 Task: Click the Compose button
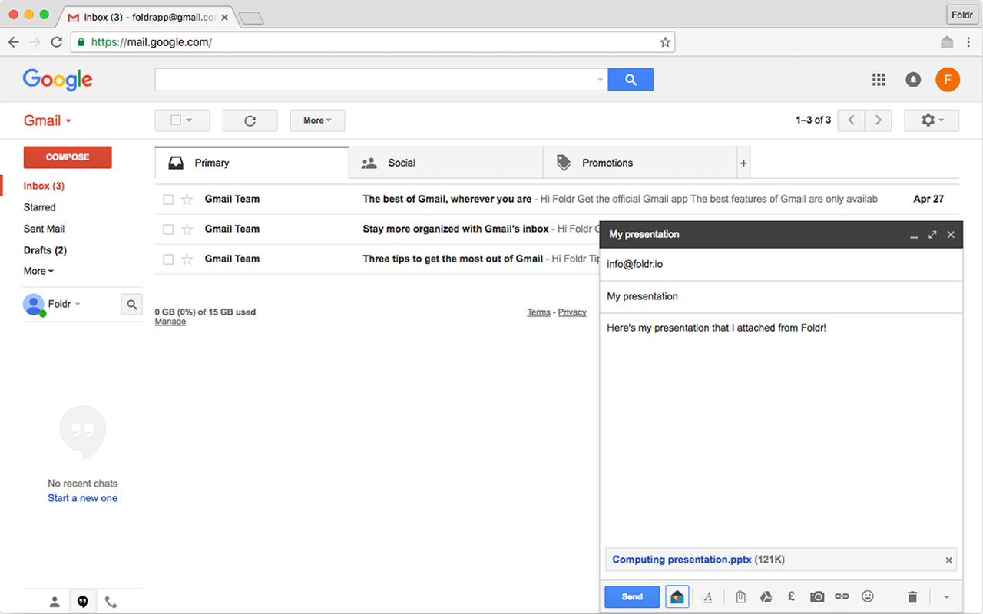point(67,157)
